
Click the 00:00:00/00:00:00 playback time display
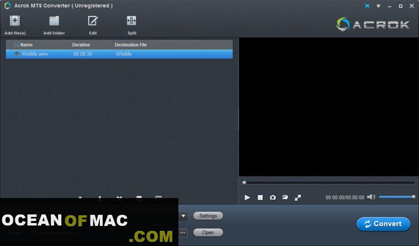tap(345, 198)
